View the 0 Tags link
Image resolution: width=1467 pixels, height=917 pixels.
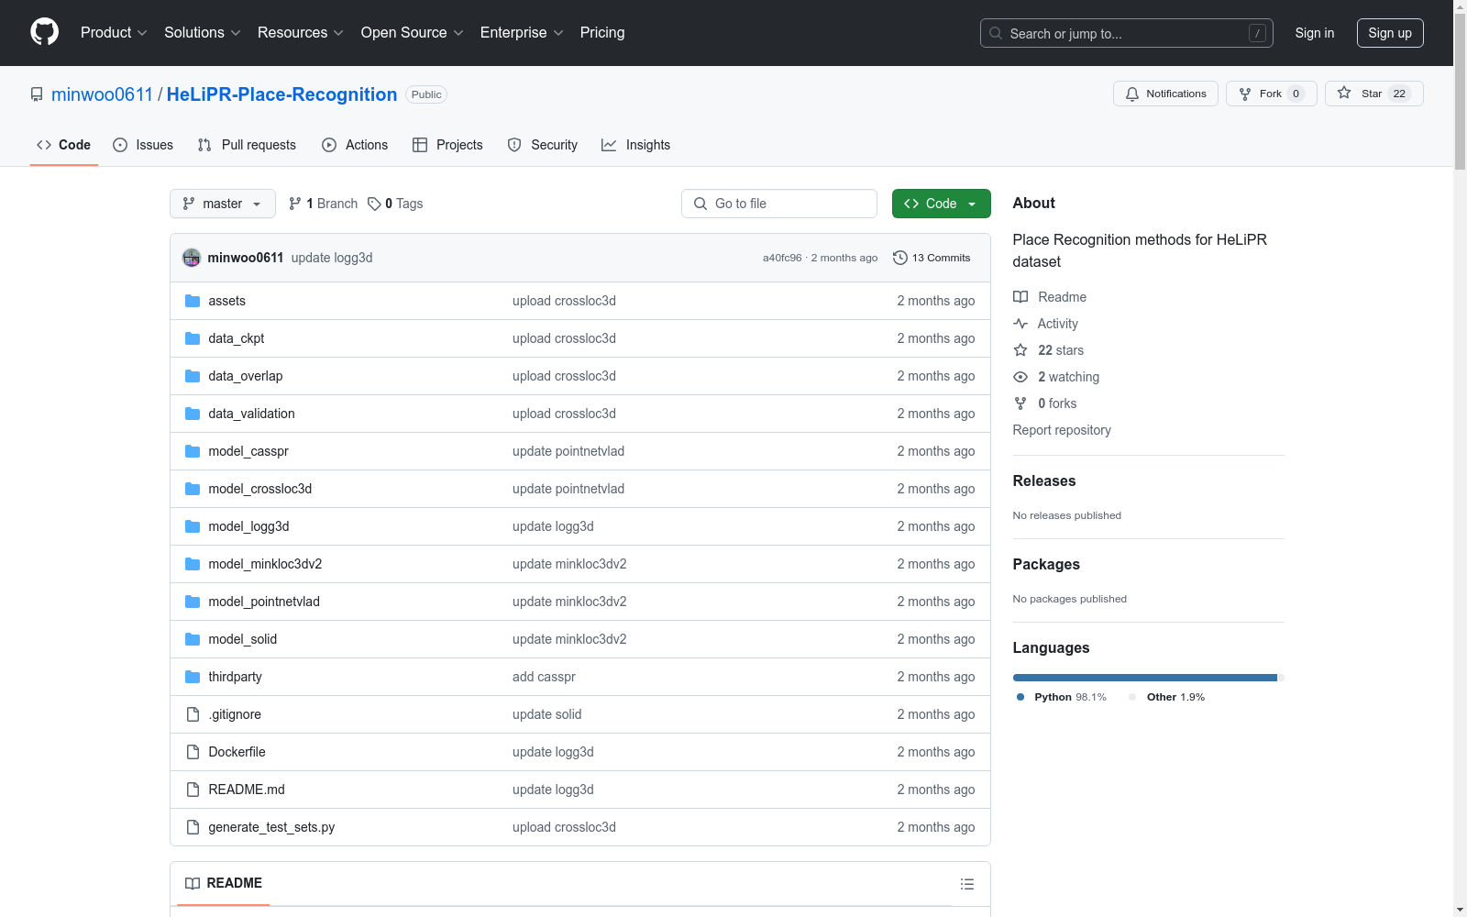(x=395, y=204)
